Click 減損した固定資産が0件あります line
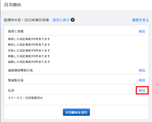The height and width of the screenshot is (122, 152). pyautogui.click(x=29, y=62)
